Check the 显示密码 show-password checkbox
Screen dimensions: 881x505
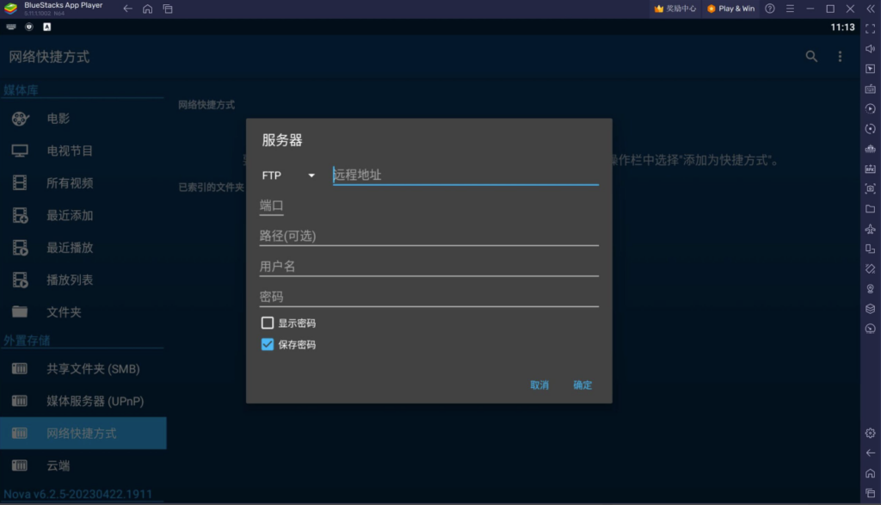pos(267,323)
